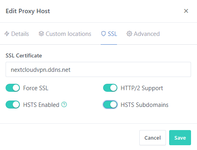The image size is (197, 150).
Task: Click the Cancel button
Action: tap(152, 138)
